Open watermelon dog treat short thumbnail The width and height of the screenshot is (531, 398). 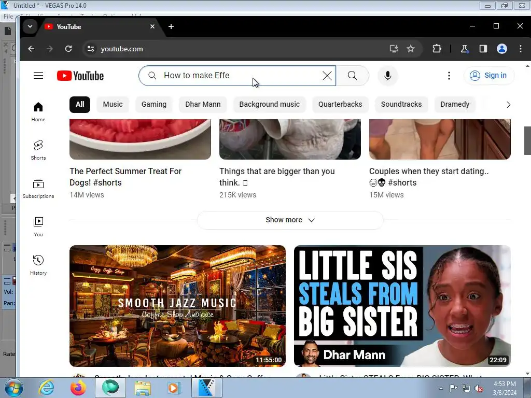tap(140, 139)
